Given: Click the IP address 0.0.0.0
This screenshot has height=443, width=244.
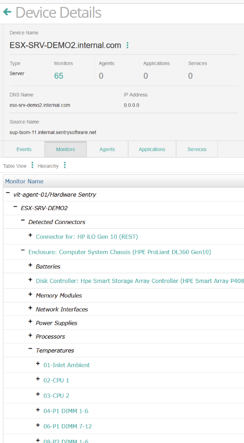Looking at the screenshot, I should (x=131, y=105).
